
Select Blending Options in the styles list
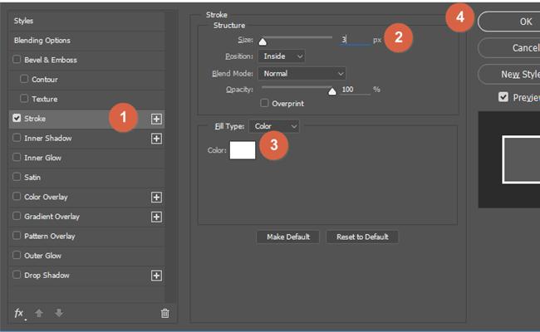[42, 40]
